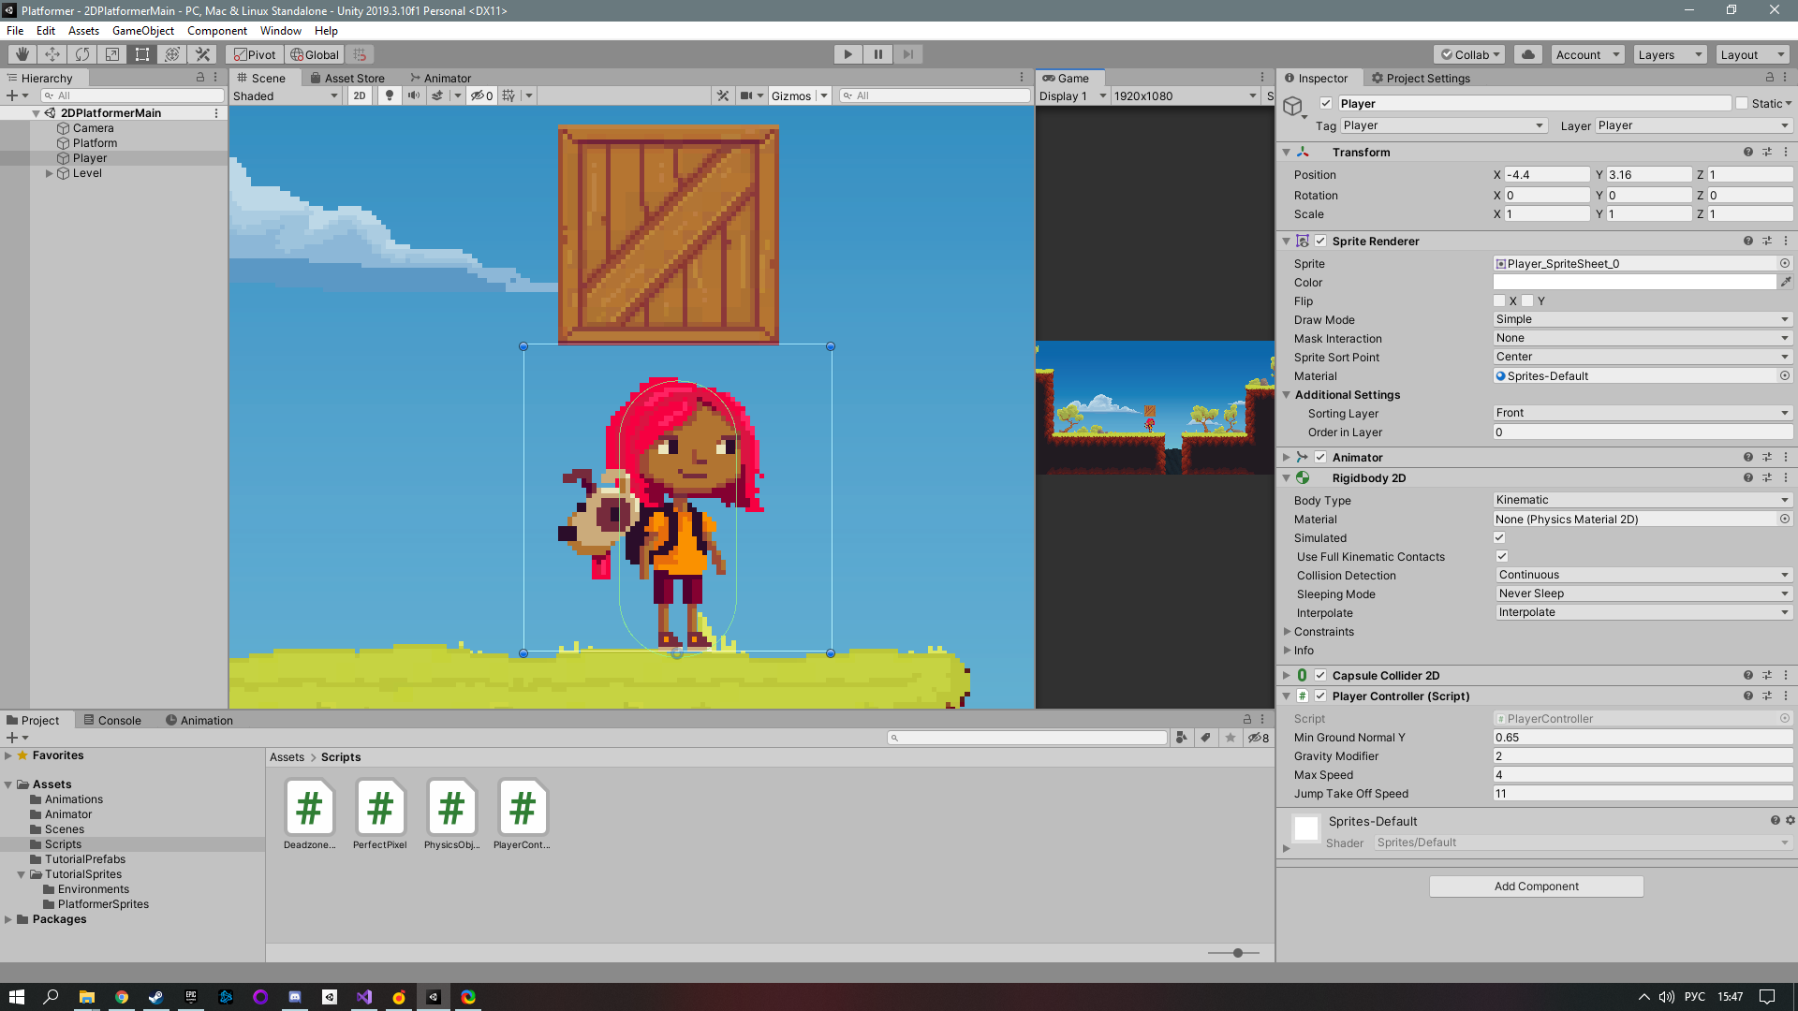Expand the Capsule Collider 2D component
The image size is (1798, 1011).
(1287, 675)
